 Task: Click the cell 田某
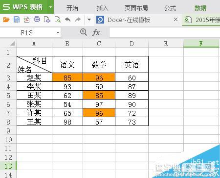pos(34,95)
